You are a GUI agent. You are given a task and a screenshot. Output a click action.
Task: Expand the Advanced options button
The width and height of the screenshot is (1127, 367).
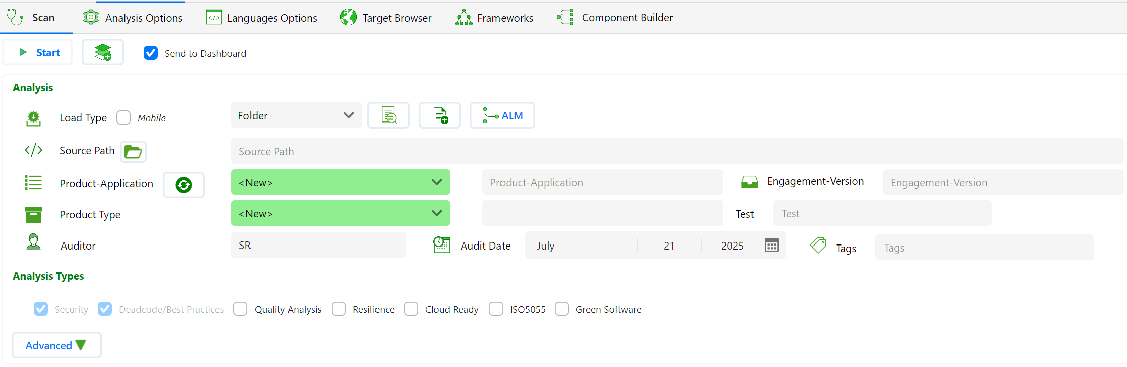56,345
